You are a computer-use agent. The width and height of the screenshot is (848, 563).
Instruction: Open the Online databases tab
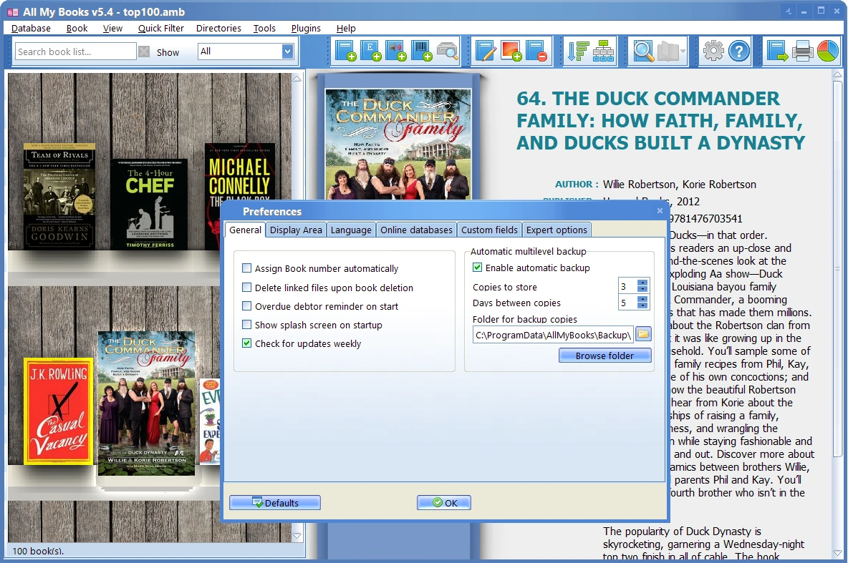(416, 230)
